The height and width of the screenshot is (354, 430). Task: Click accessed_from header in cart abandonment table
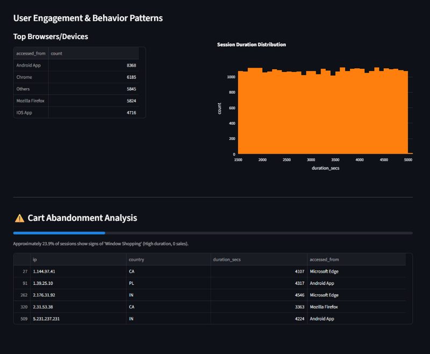pyautogui.click(x=326, y=259)
